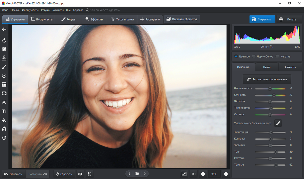The height and width of the screenshot is (179, 304).
Task: Toggle before/after compare view
Action: point(89,174)
